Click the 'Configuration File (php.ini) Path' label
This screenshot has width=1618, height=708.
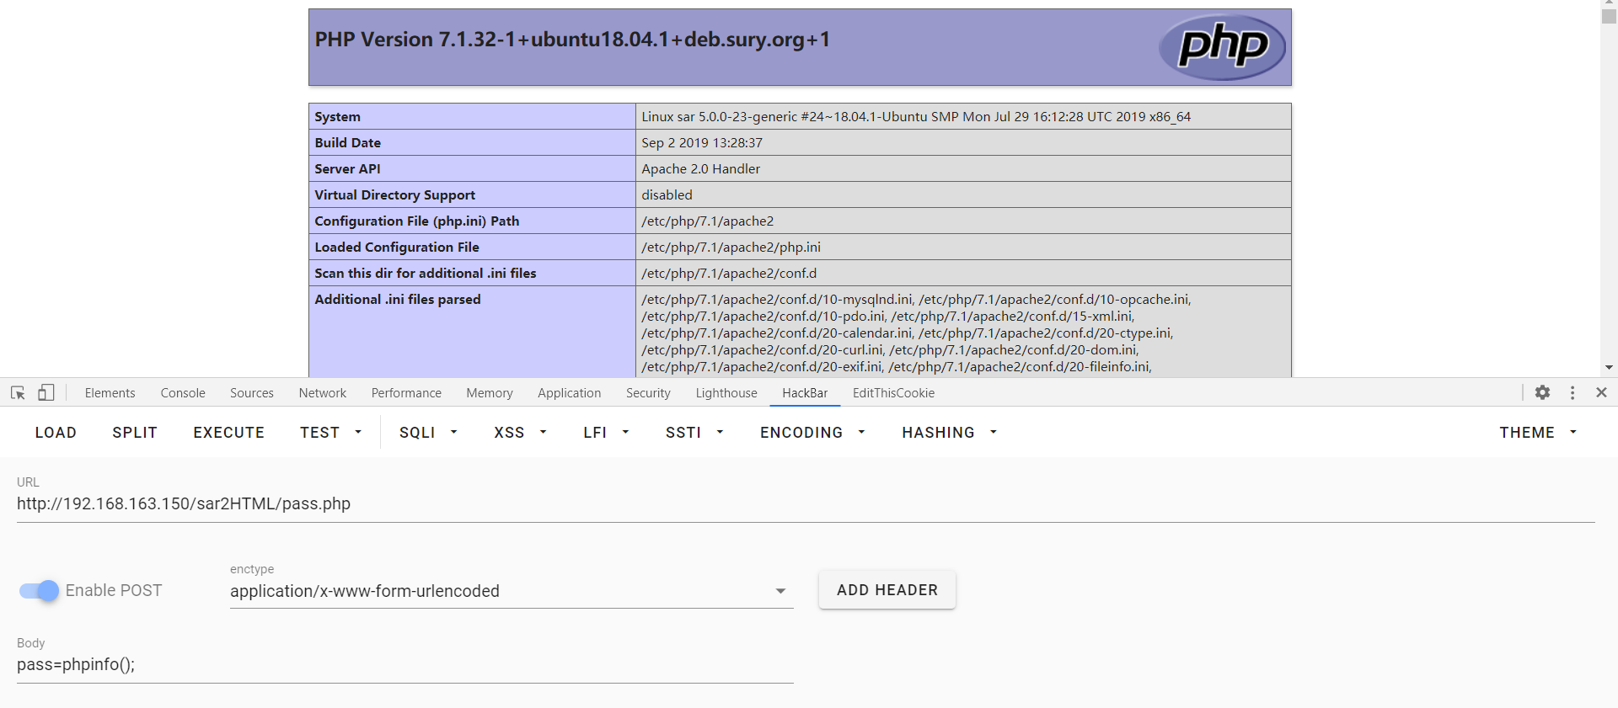click(417, 221)
